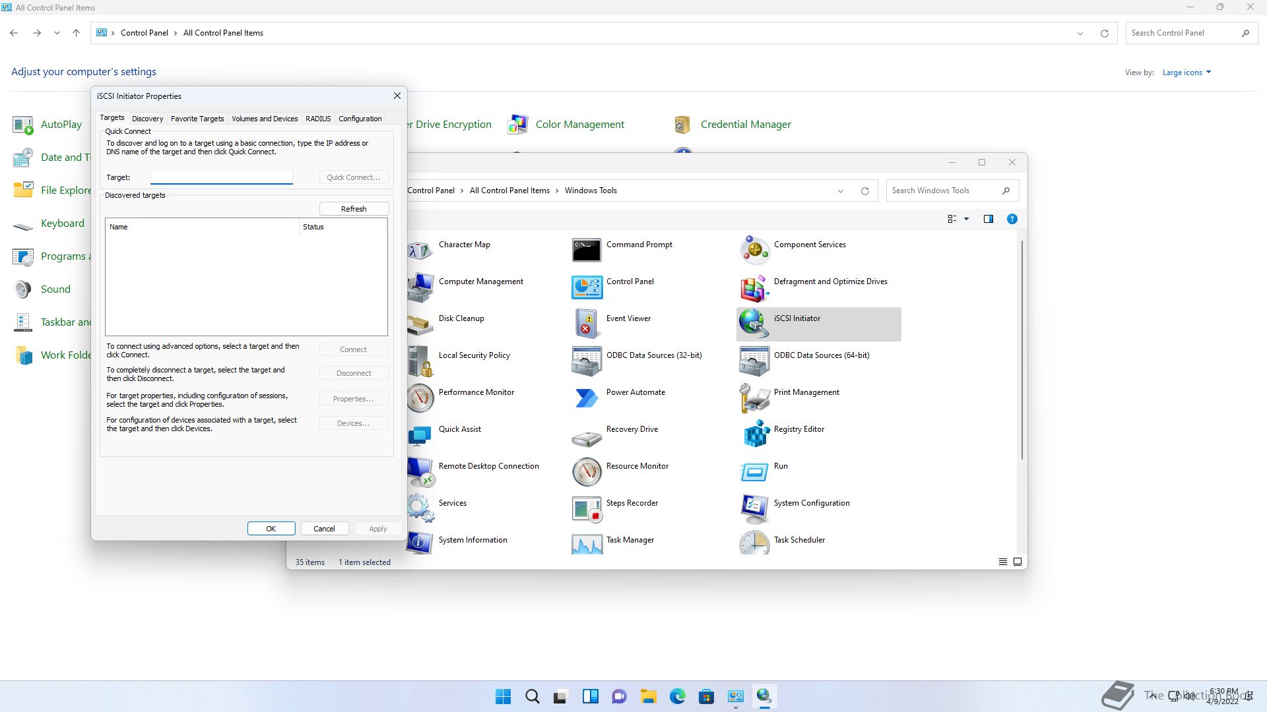Open System Configuration icon
This screenshot has height=712, width=1267.
754,508
